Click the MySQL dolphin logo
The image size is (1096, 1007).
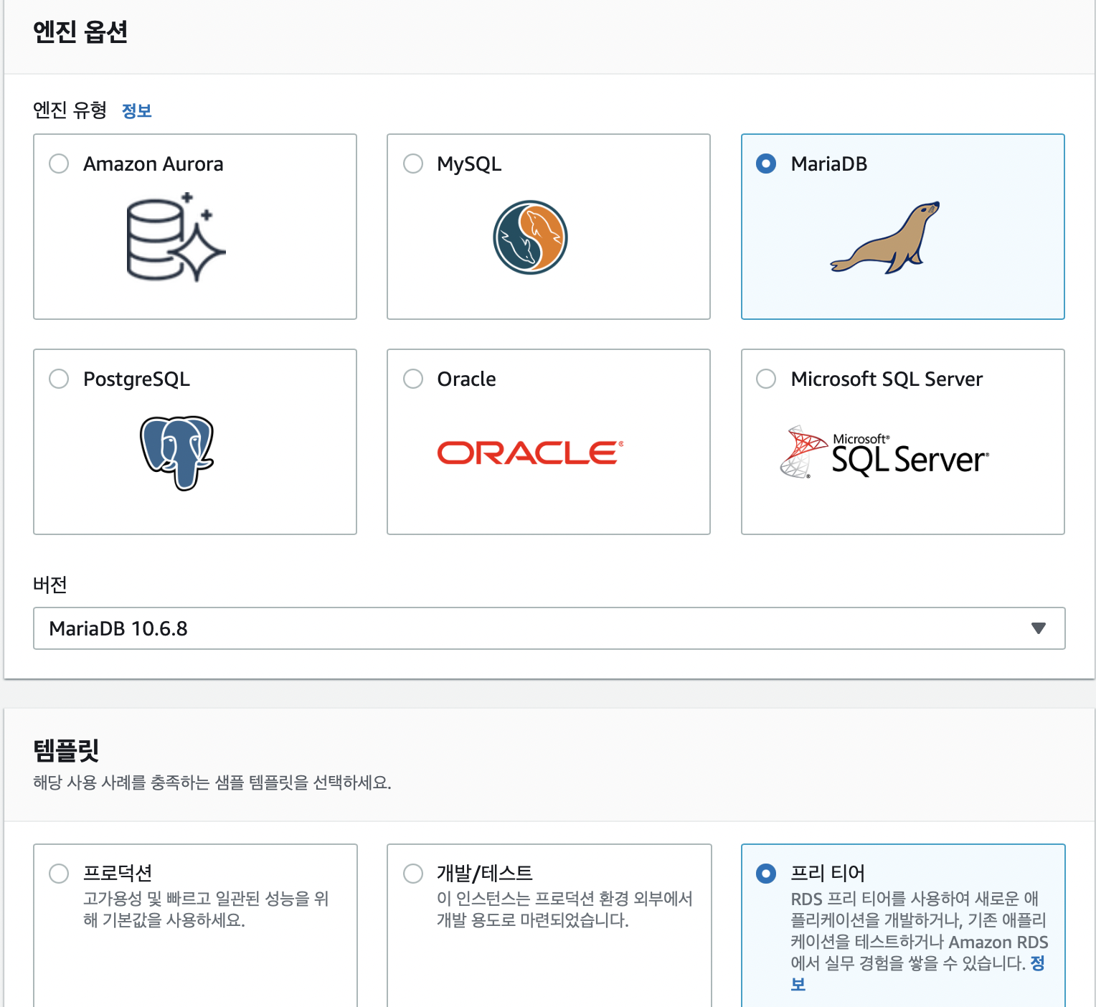coord(530,237)
